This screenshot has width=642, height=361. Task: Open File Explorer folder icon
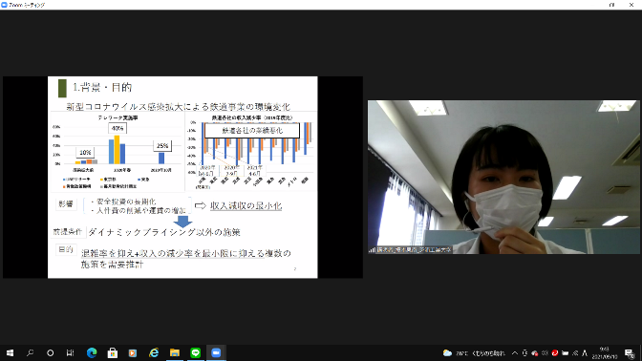(x=175, y=352)
